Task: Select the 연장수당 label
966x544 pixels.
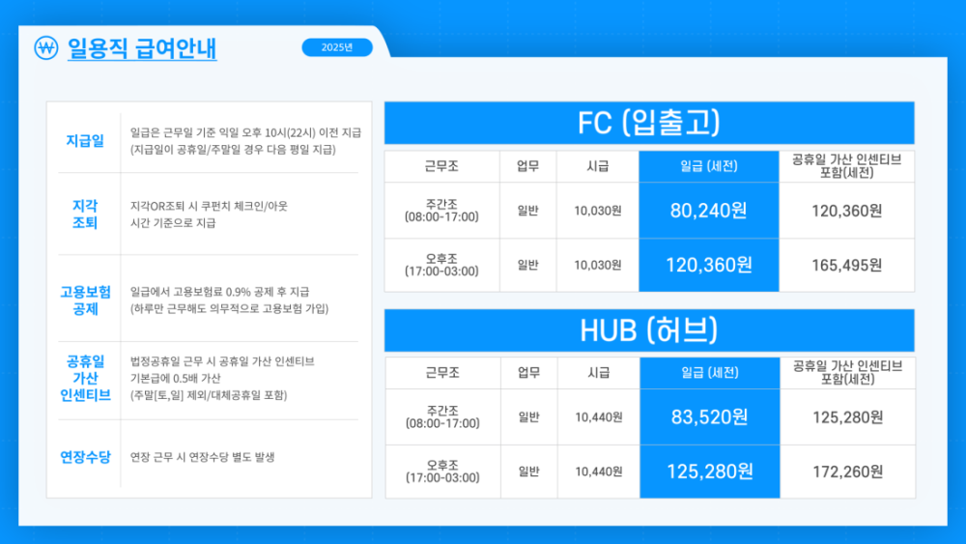Action: [85, 457]
